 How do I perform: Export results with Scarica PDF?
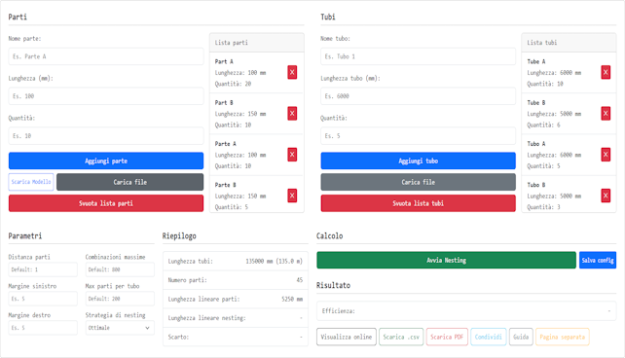click(x=447, y=337)
